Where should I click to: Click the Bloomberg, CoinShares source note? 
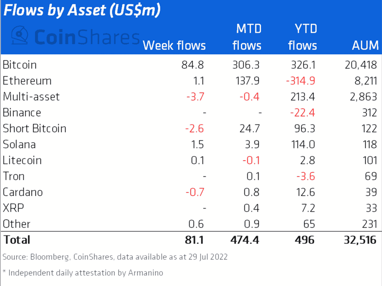pos(115,257)
